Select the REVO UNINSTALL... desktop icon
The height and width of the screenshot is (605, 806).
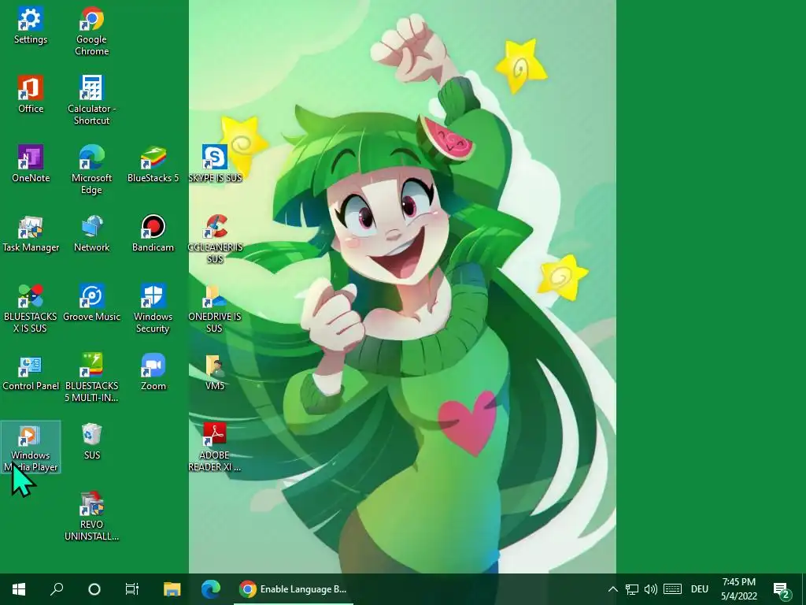point(91,517)
